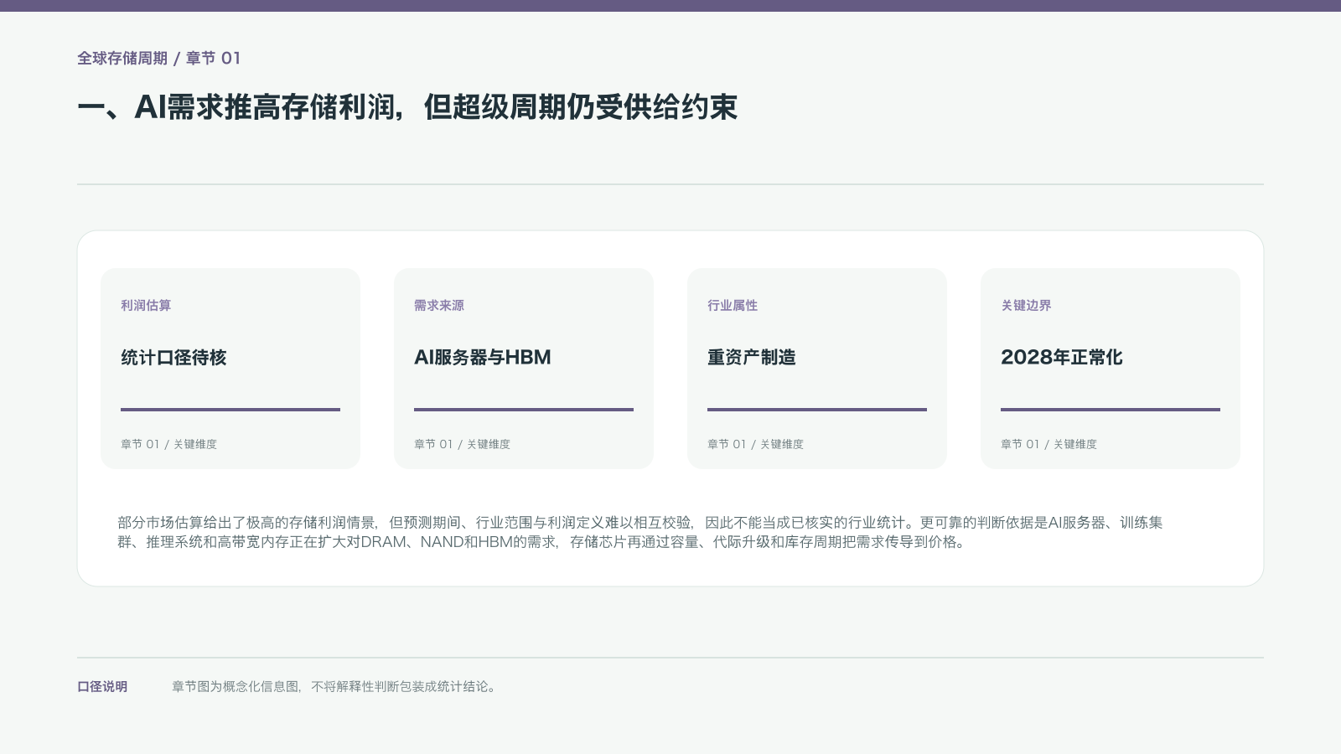
Task: Select the heading 'AI服务器与HBM'
Action: click(x=483, y=357)
